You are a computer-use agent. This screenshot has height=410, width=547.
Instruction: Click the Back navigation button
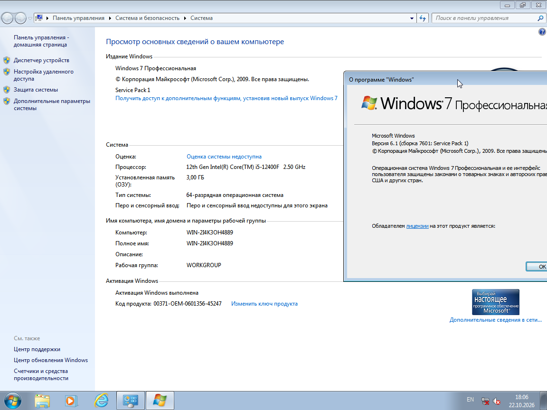click(x=7, y=18)
